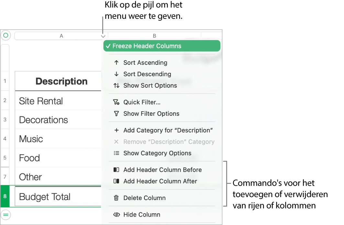Click the table select circle handle
Screen dimensions: 344x225
6,35
